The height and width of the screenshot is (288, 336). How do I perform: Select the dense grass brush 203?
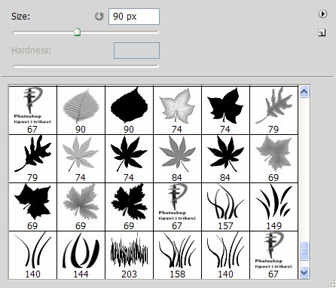click(129, 255)
